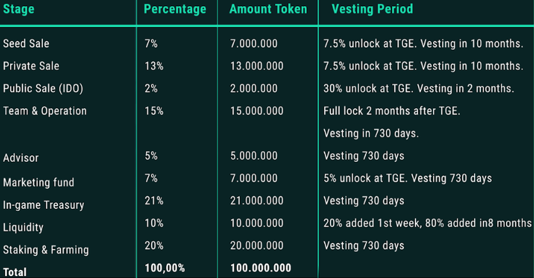Select the 100,00% total percentage cell
The image size is (534, 278).
165,268
